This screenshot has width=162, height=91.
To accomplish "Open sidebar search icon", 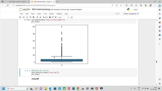I will click(160, 14).
